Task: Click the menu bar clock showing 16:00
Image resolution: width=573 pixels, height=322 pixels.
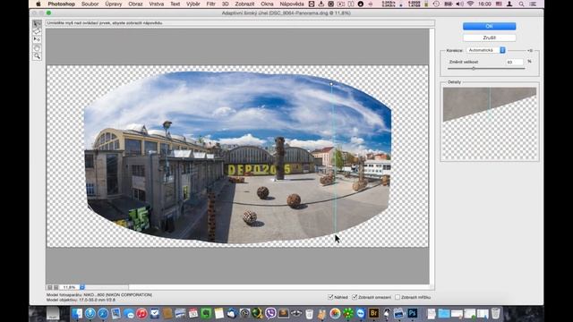Action: pos(484,4)
